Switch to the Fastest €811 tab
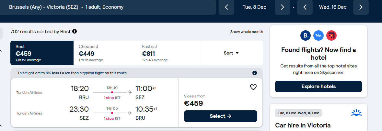 click(168, 53)
